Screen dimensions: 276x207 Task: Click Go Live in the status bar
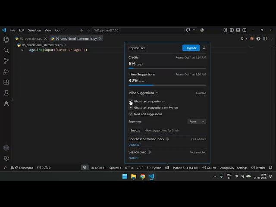(x=209, y=168)
